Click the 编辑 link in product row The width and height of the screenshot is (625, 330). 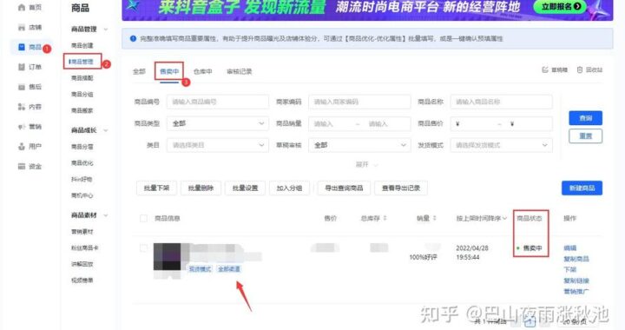pos(570,247)
